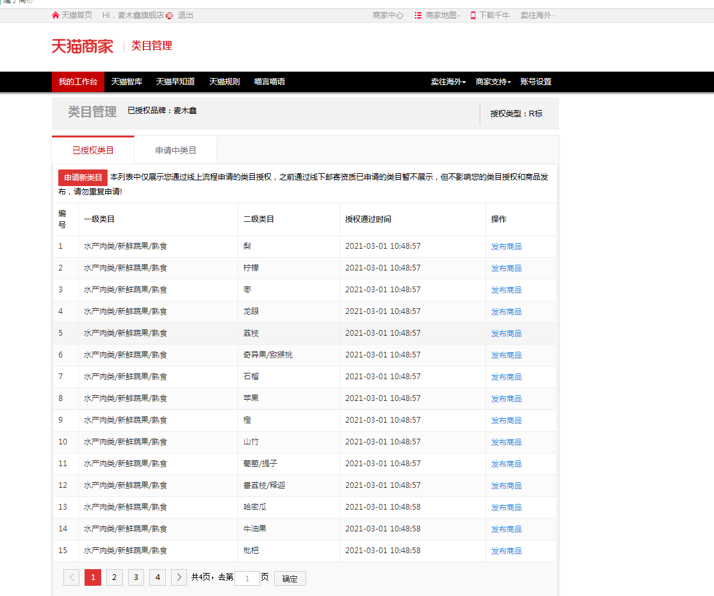Focus the page number input field

[247, 578]
